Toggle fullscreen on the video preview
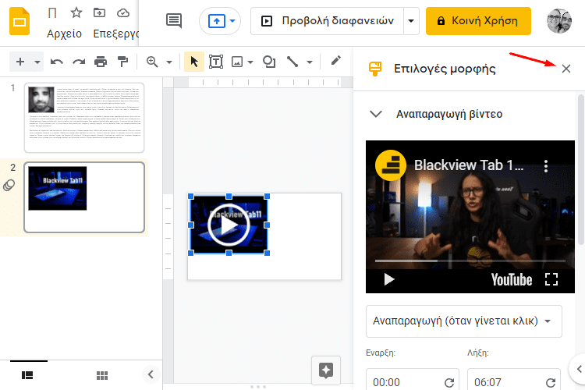585x390 pixels. coord(551,279)
